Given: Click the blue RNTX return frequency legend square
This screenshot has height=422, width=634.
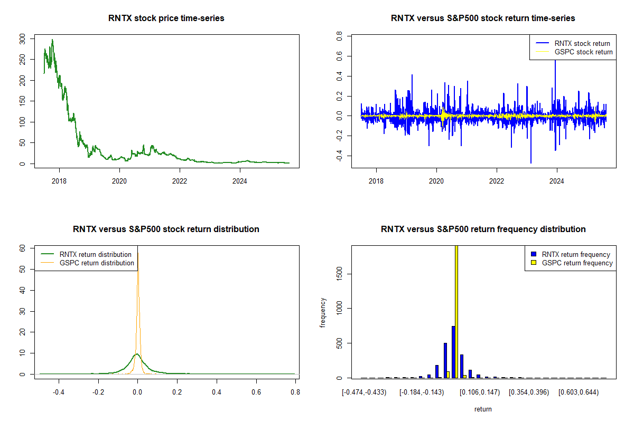Looking at the screenshot, I should point(534,255).
